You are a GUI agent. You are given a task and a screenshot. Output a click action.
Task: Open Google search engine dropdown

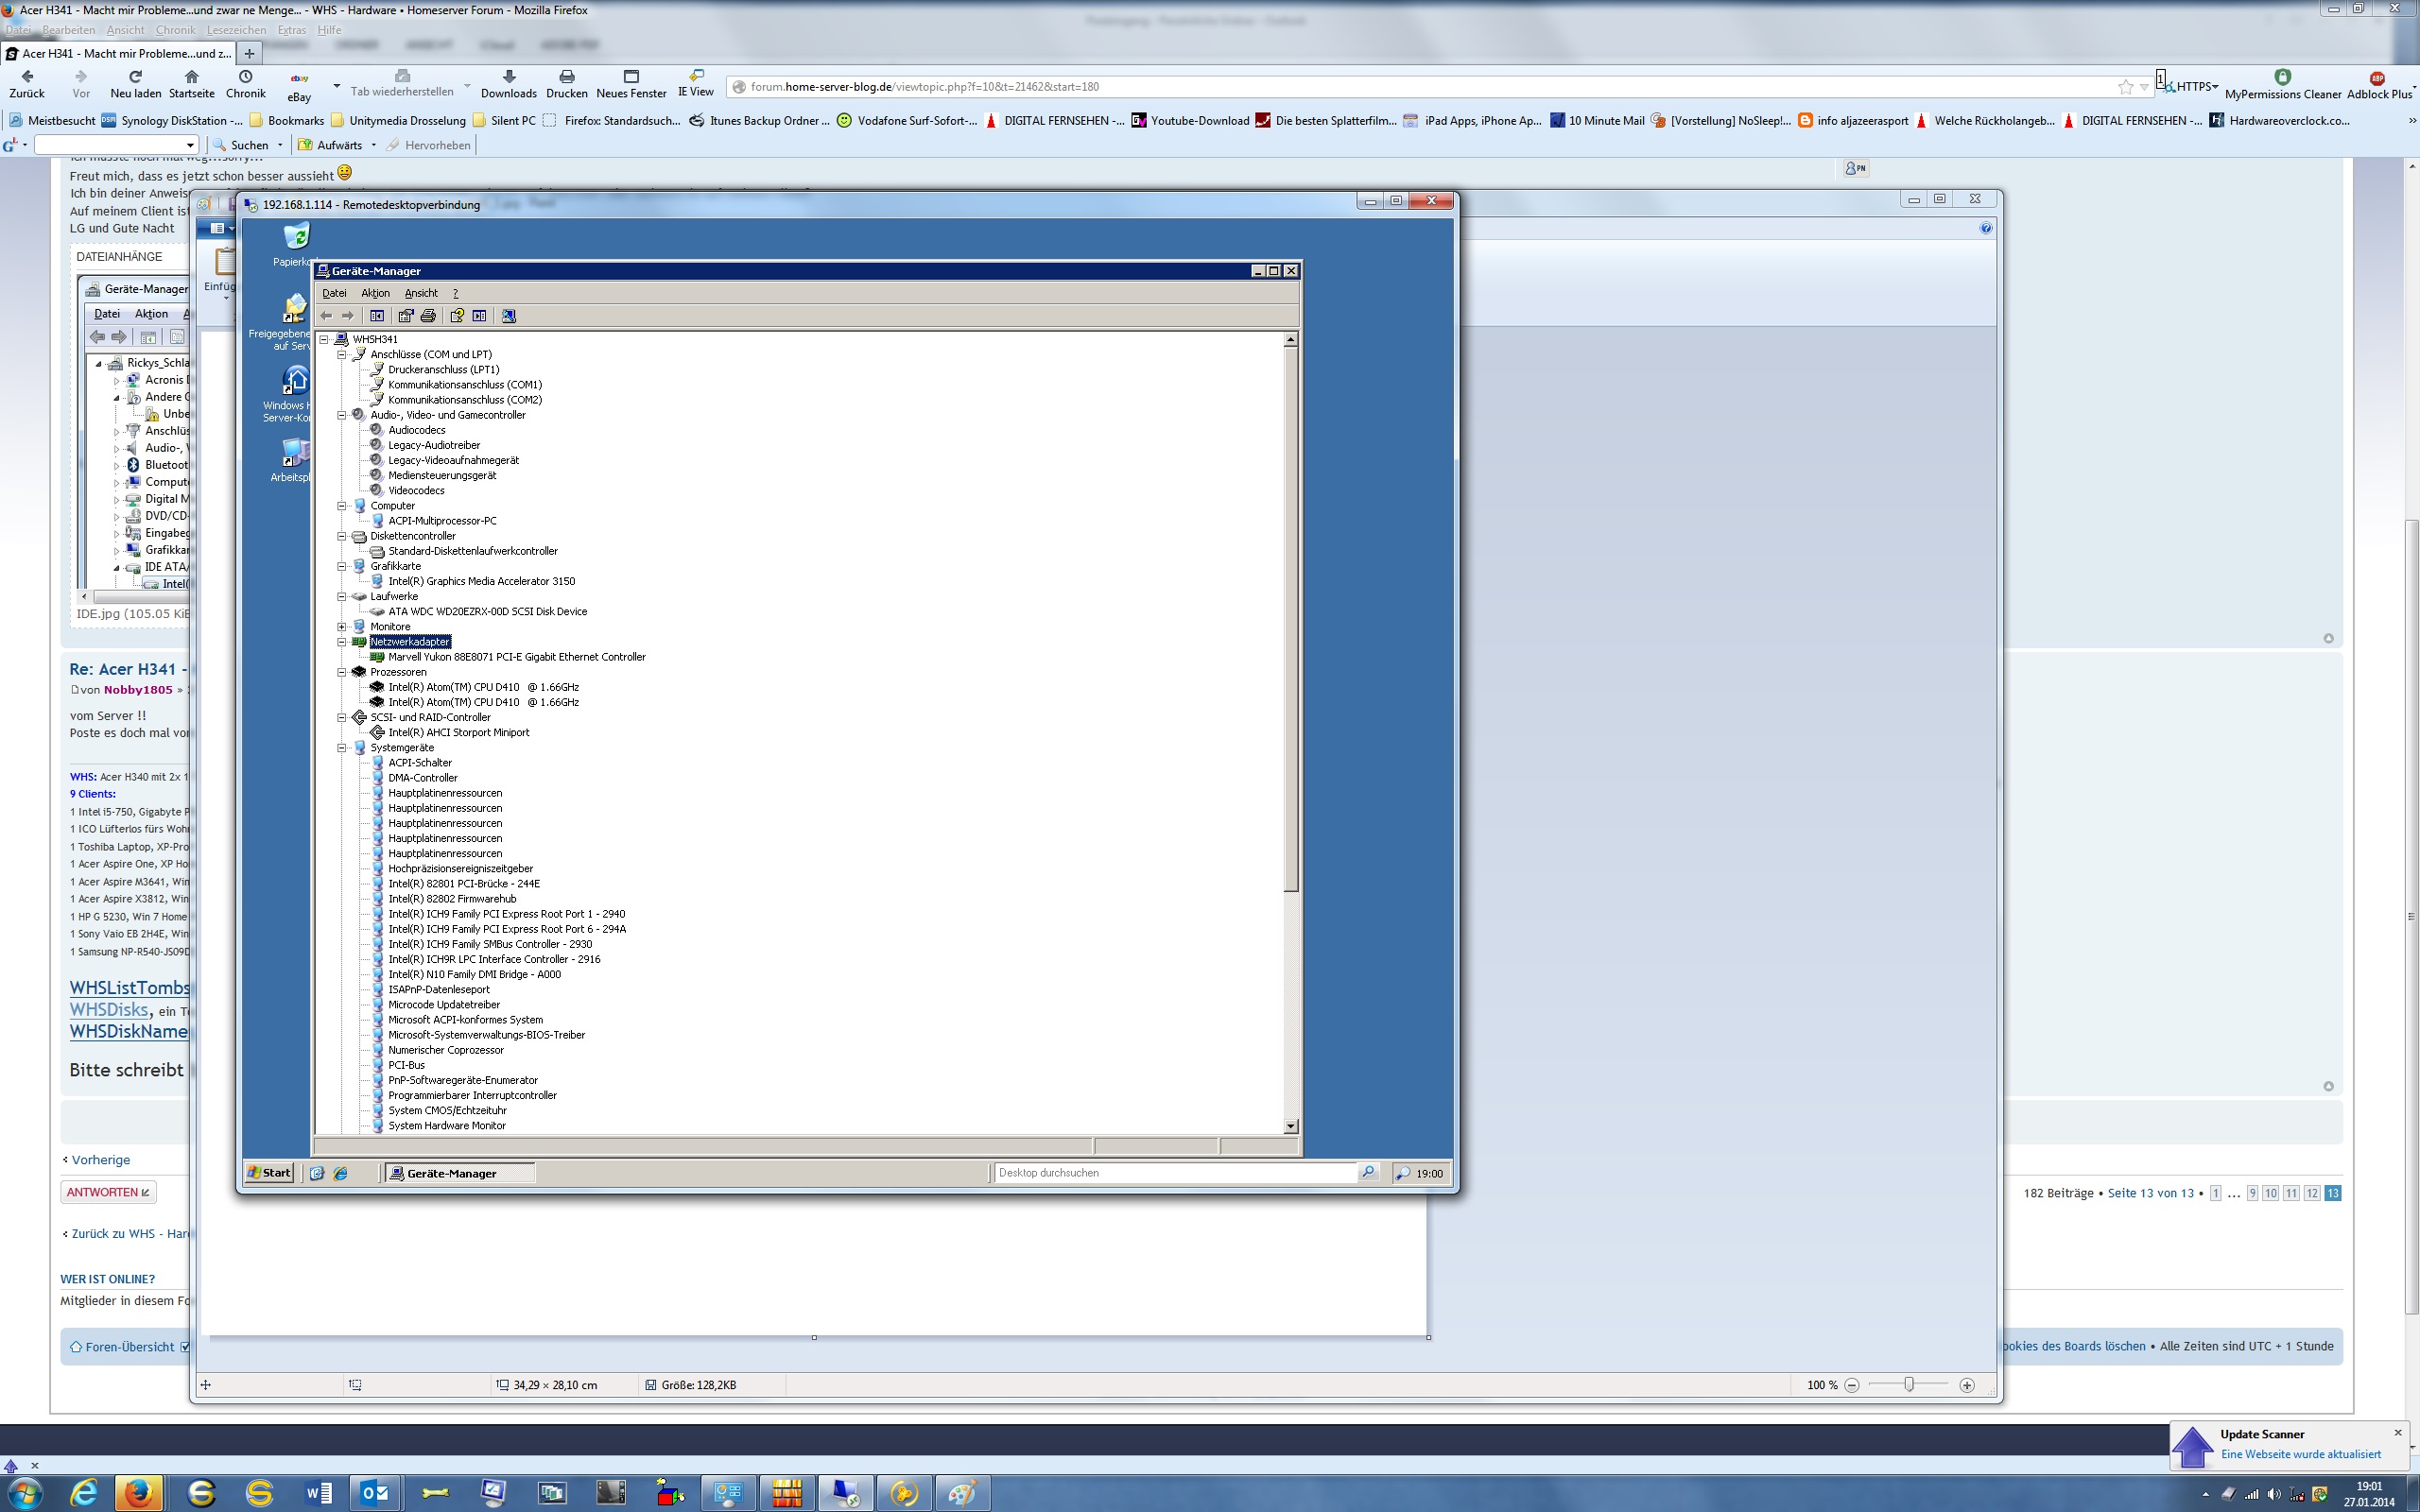point(14,145)
